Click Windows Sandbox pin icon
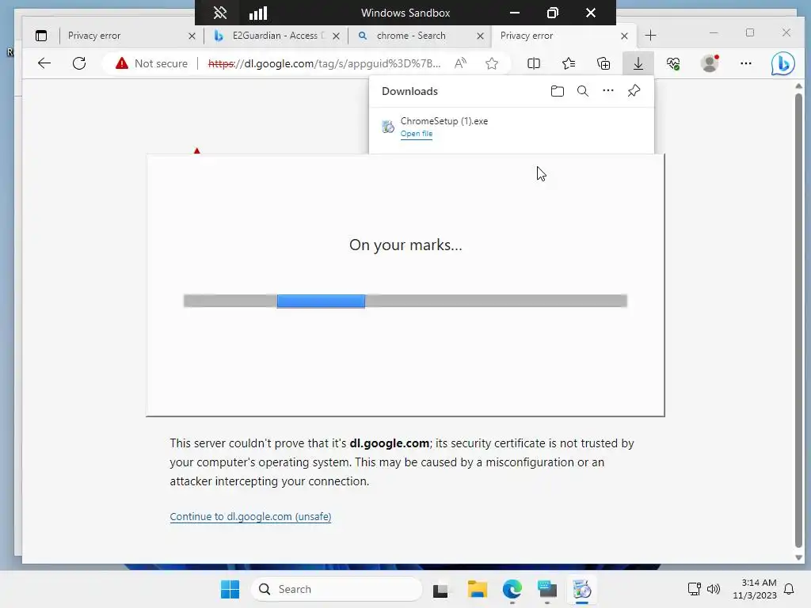Viewport: 811px width, 608px height. [x=220, y=13]
